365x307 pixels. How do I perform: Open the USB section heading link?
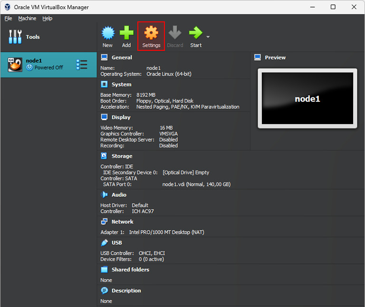pos(116,243)
